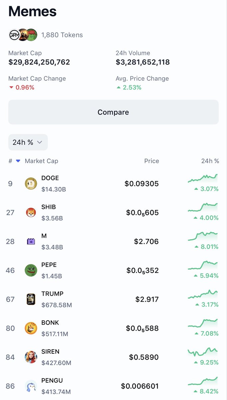
Task: Click the Shiba Inu coin icon
Action: click(31, 212)
